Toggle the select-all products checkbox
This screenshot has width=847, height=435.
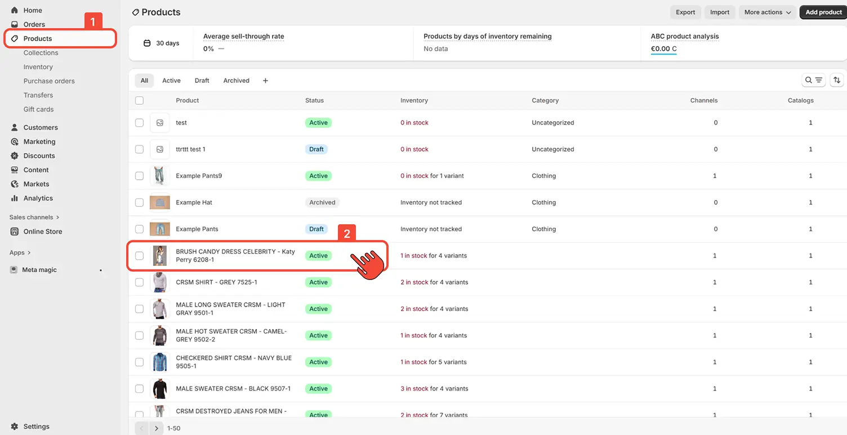click(139, 100)
